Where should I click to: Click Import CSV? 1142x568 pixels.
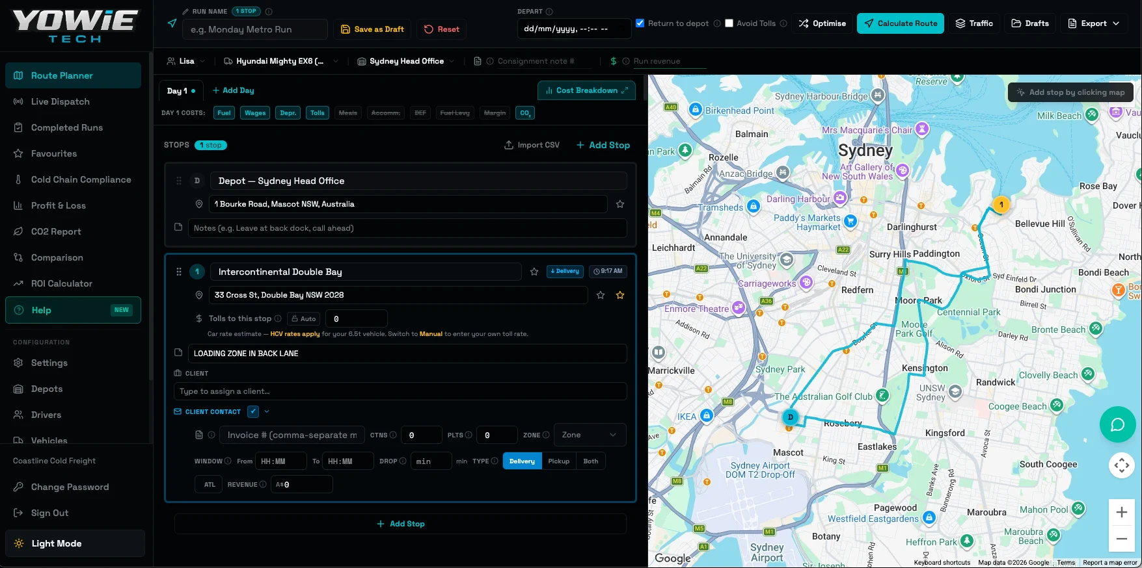click(532, 145)
